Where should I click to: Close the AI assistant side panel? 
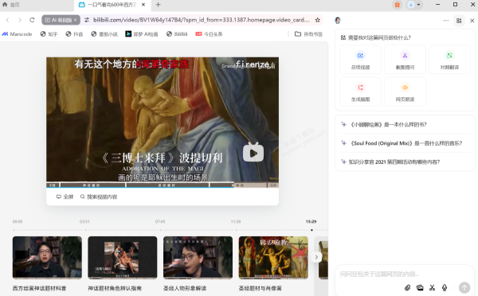472,21
